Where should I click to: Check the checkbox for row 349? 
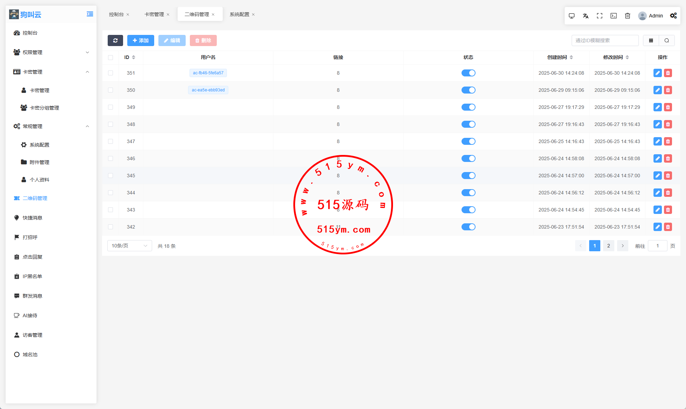(x=110, y=107)
